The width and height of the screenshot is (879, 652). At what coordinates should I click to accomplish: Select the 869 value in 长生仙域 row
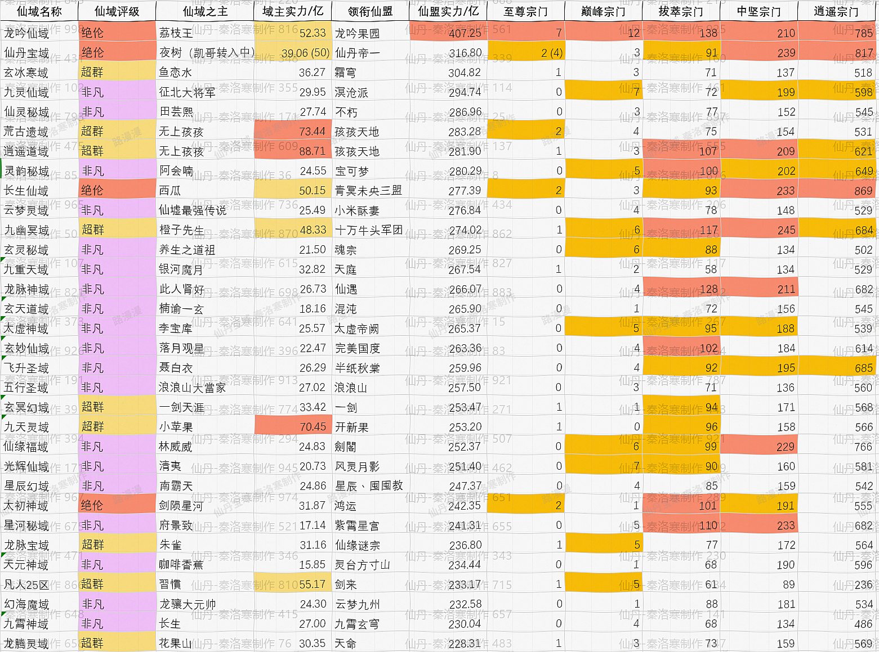pyautogui.click(x=836, y=191)
